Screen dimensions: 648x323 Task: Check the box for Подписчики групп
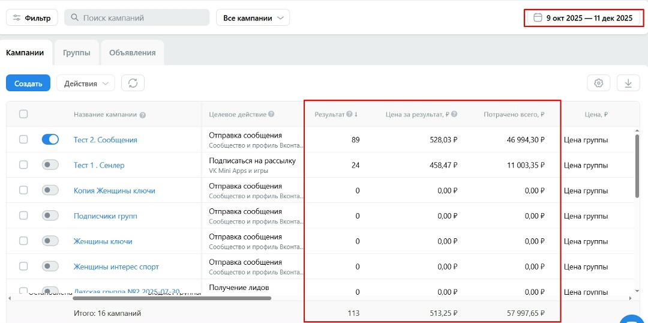coord(23,216)
